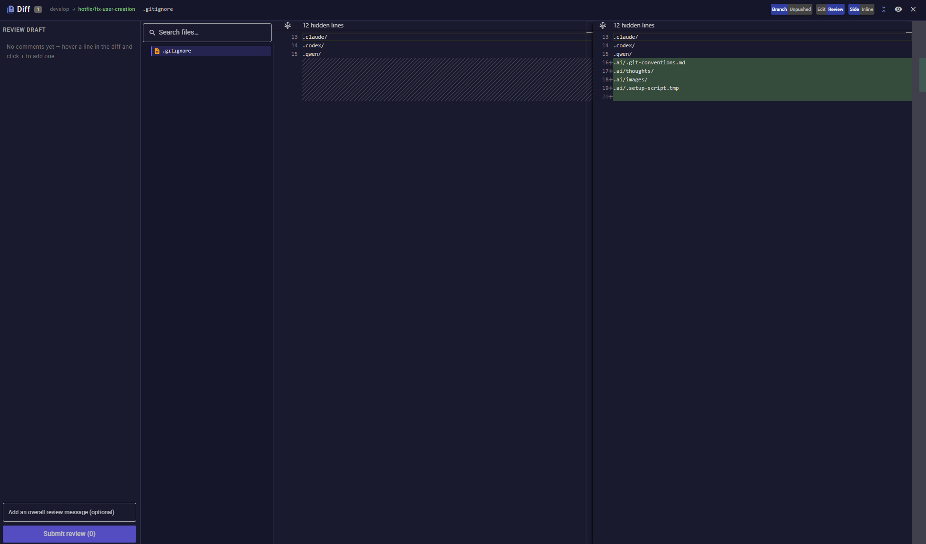This screenshot has height=544, width=926.
Task: Click added line .ai/.git-conventions.md
Action: (x=649, y=63)
